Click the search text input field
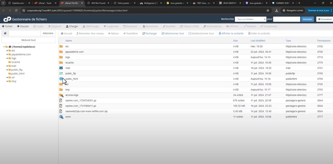The width and height of the screenshot is (333, 164). pyautogui.click(x=286, y=19)
